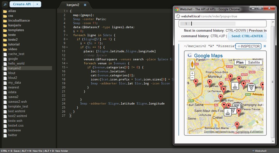This screenshot has height=153, width=279.
Task: Select the kanjariv2 editor tab
Action: (x=73, y=5)
